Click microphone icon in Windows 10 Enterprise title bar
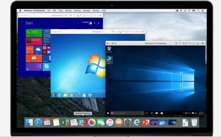 [x=180, y=43]
